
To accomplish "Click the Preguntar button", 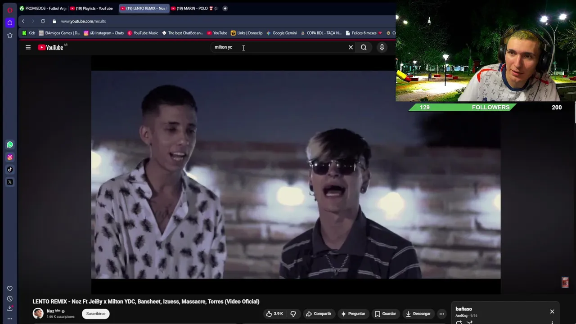I will 353,314.
